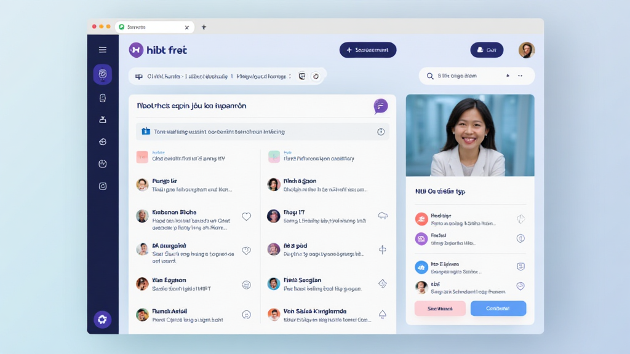
Task: Click the blue button at right panel bottom
Action: [498, 309]
